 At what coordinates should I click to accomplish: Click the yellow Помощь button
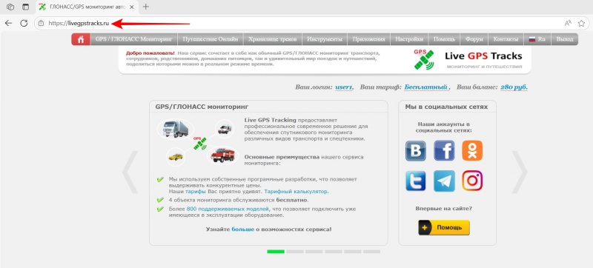444,227
